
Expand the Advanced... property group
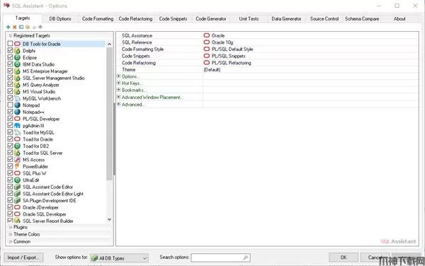coord(119,104)
